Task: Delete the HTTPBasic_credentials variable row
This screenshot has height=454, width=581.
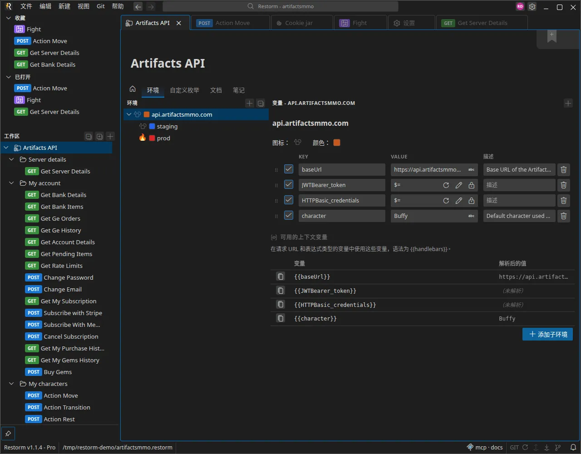Action: point(563,201)
